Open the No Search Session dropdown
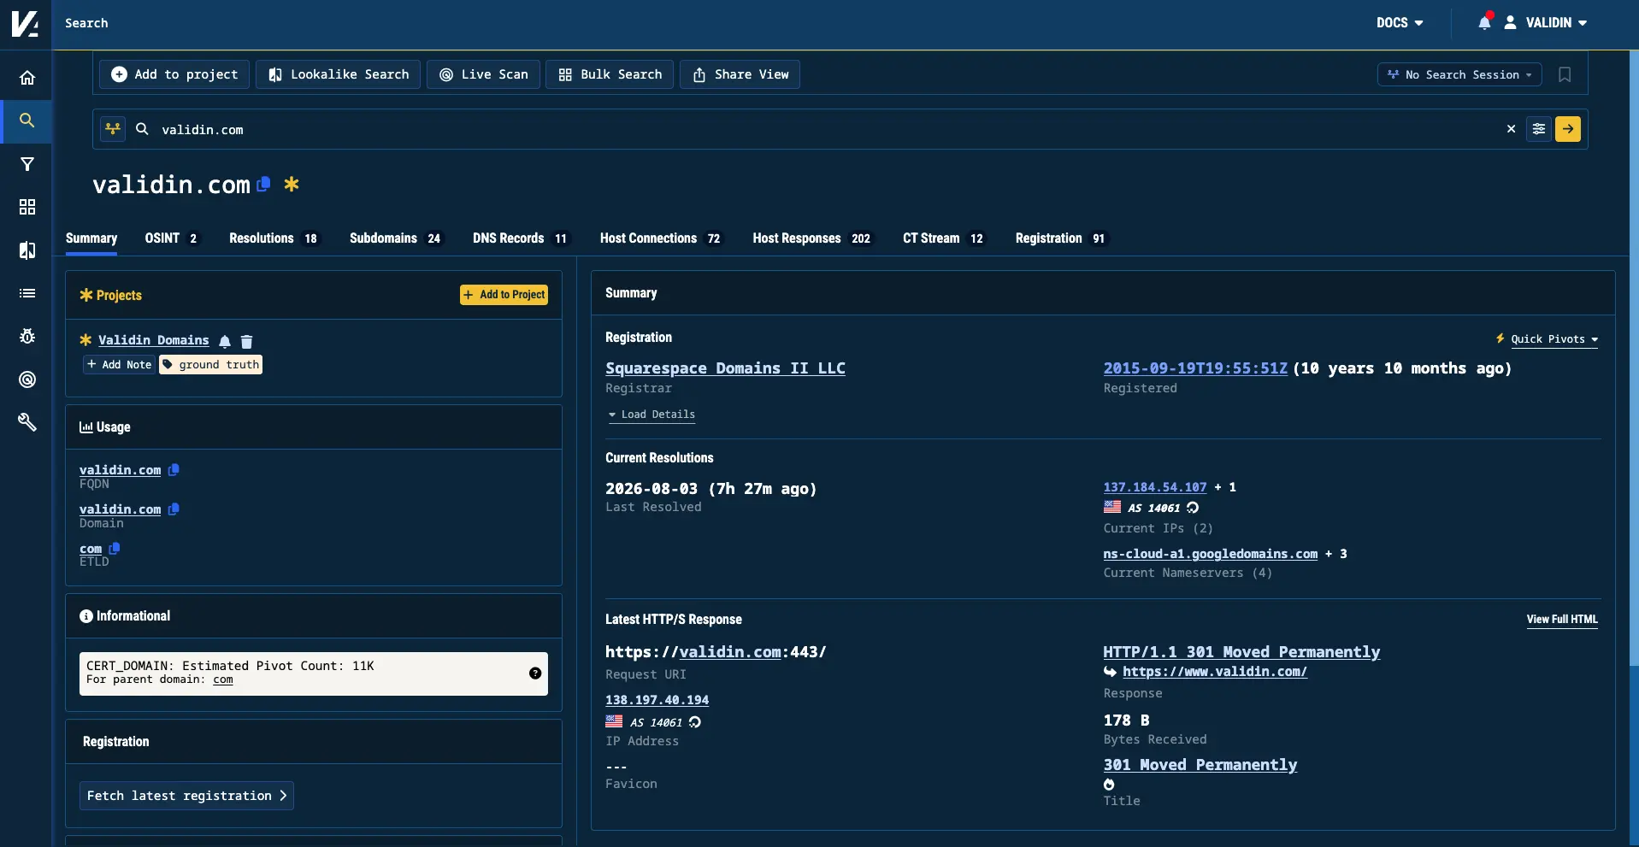Image resolution: width=1639 pixels, height=847 pixels. pyautogui.click(x=1459, y=74)
